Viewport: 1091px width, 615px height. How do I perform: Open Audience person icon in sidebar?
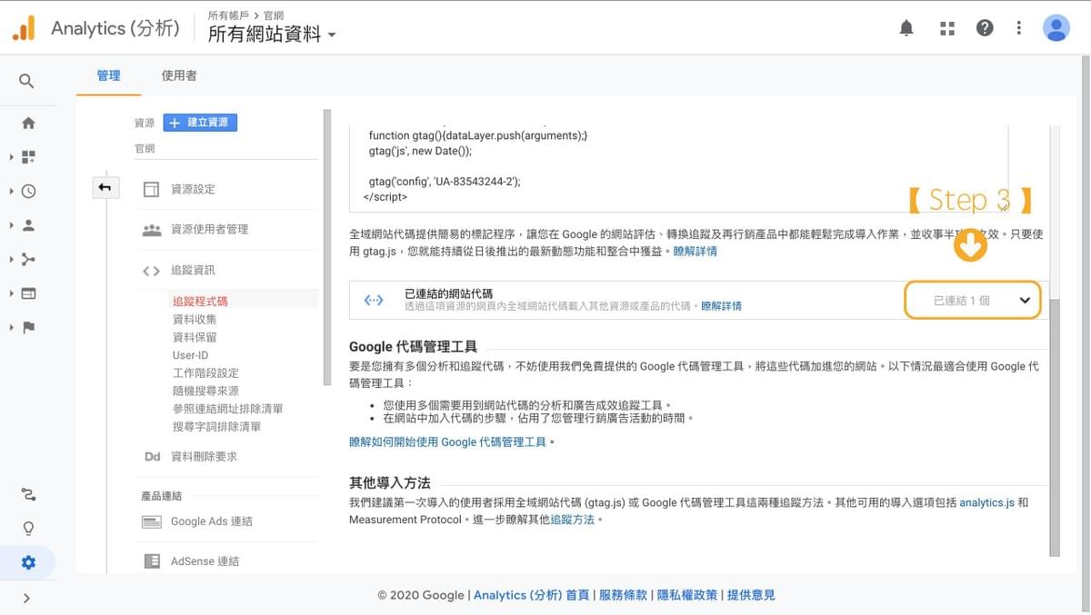coord(28,225)
